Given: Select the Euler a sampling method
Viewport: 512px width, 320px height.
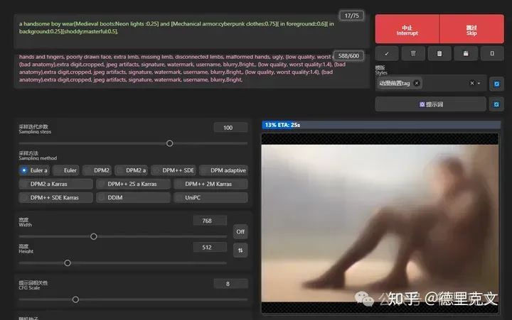Looking at the screenshot, I should (x=34, y=170).
